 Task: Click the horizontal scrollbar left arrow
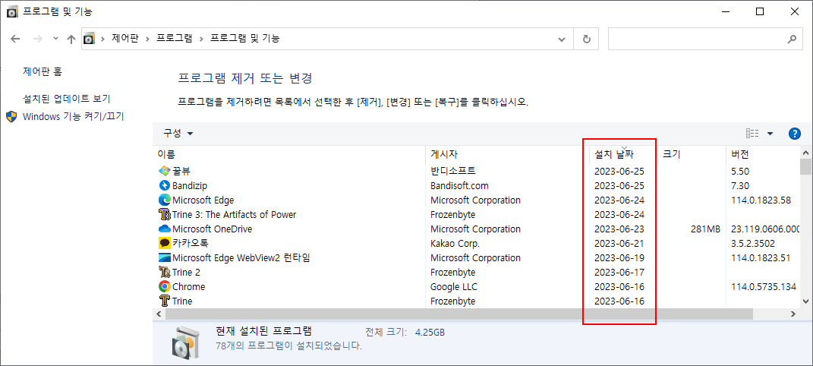click(159, 314)
